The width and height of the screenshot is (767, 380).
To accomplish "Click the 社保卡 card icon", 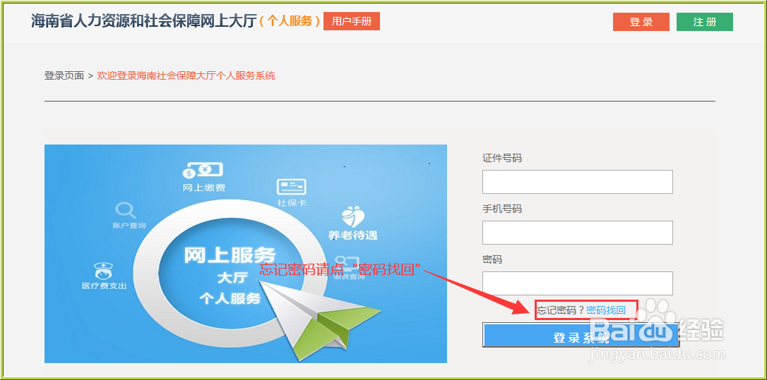I will tap(292, 187).
